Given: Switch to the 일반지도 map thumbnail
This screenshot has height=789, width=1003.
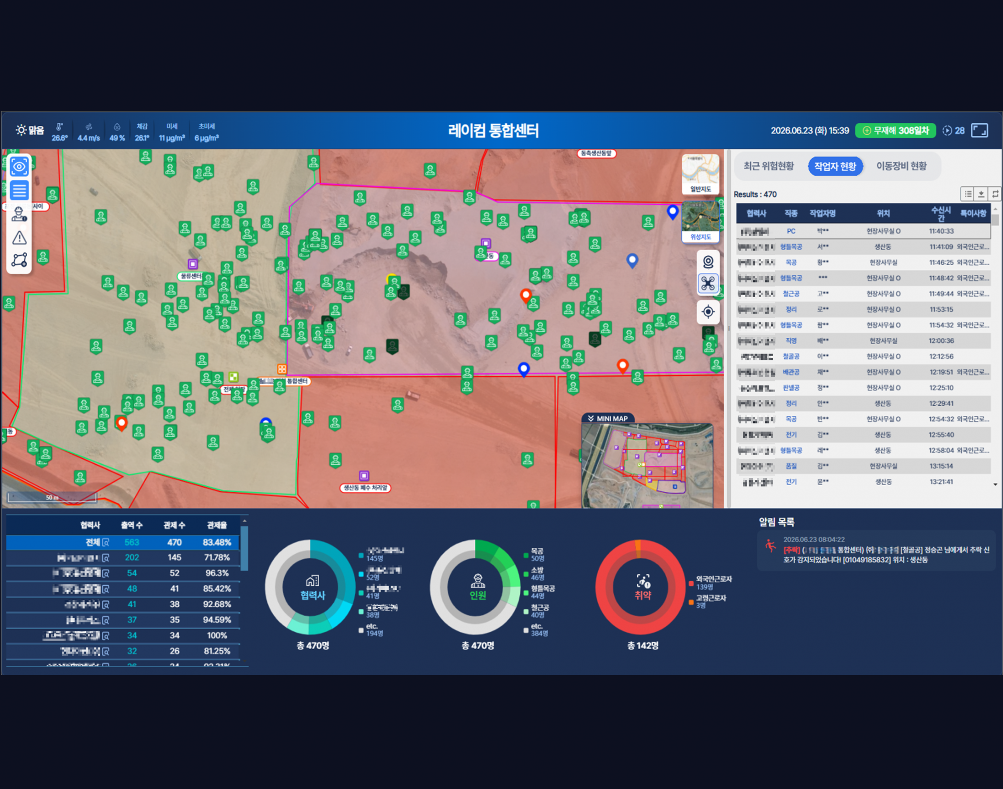Looking at the screenshot, I should (701, 175).
